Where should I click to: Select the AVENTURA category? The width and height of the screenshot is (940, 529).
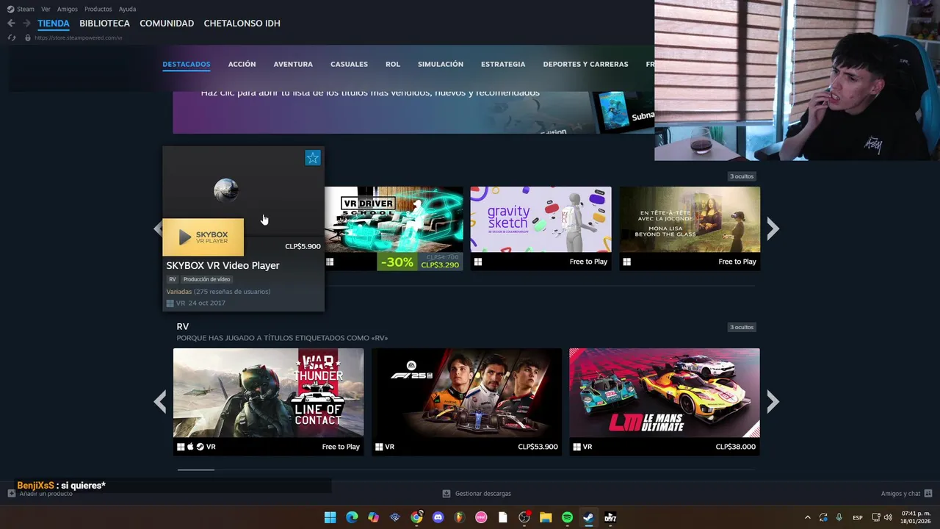tap(293, 64)
